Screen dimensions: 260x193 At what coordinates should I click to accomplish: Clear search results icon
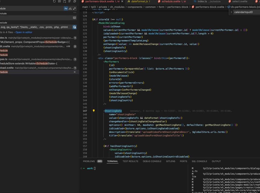pos(59,1)
